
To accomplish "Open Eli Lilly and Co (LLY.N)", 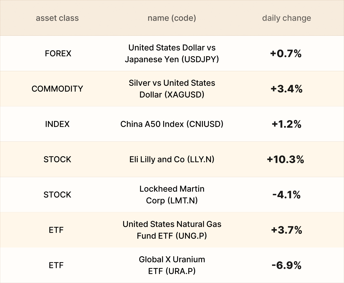I will (x=172, y=159).
